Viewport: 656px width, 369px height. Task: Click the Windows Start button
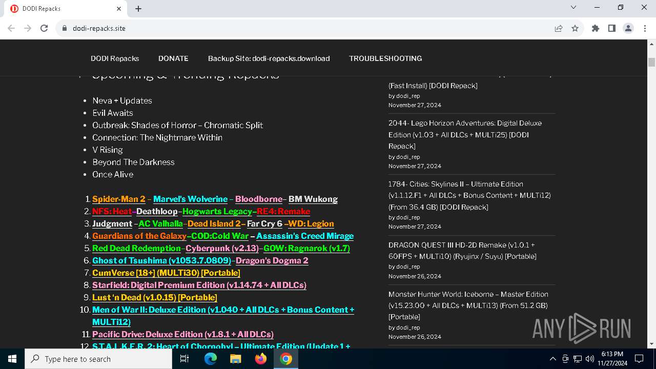pos(12,359)
